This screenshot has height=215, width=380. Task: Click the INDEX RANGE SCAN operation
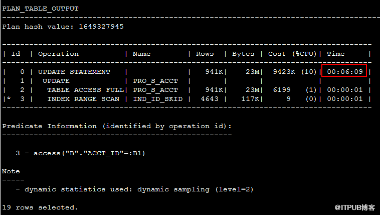[x=83, y=99]
